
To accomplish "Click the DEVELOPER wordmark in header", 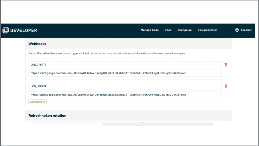I will click(x=24, y=30).
